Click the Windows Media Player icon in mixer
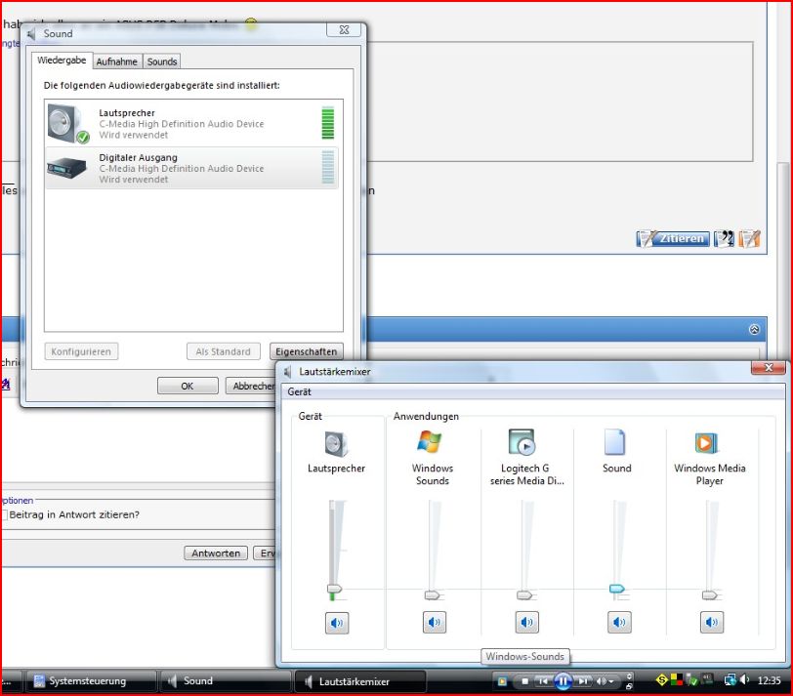 click(706, 443)
